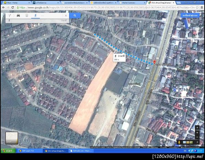Click the third imagery thumbnail (green)

(191, 142)
